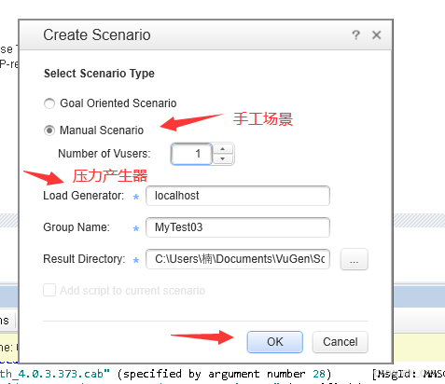
Task: Click the Goal Oriented Scenario label text
Action: (118, 103)
